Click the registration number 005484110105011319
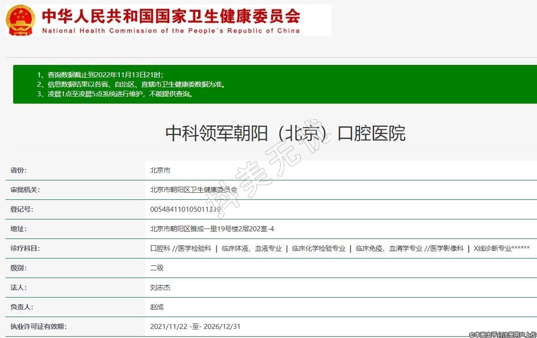Viewport: 537px width, 338px height. click(185, 209)
